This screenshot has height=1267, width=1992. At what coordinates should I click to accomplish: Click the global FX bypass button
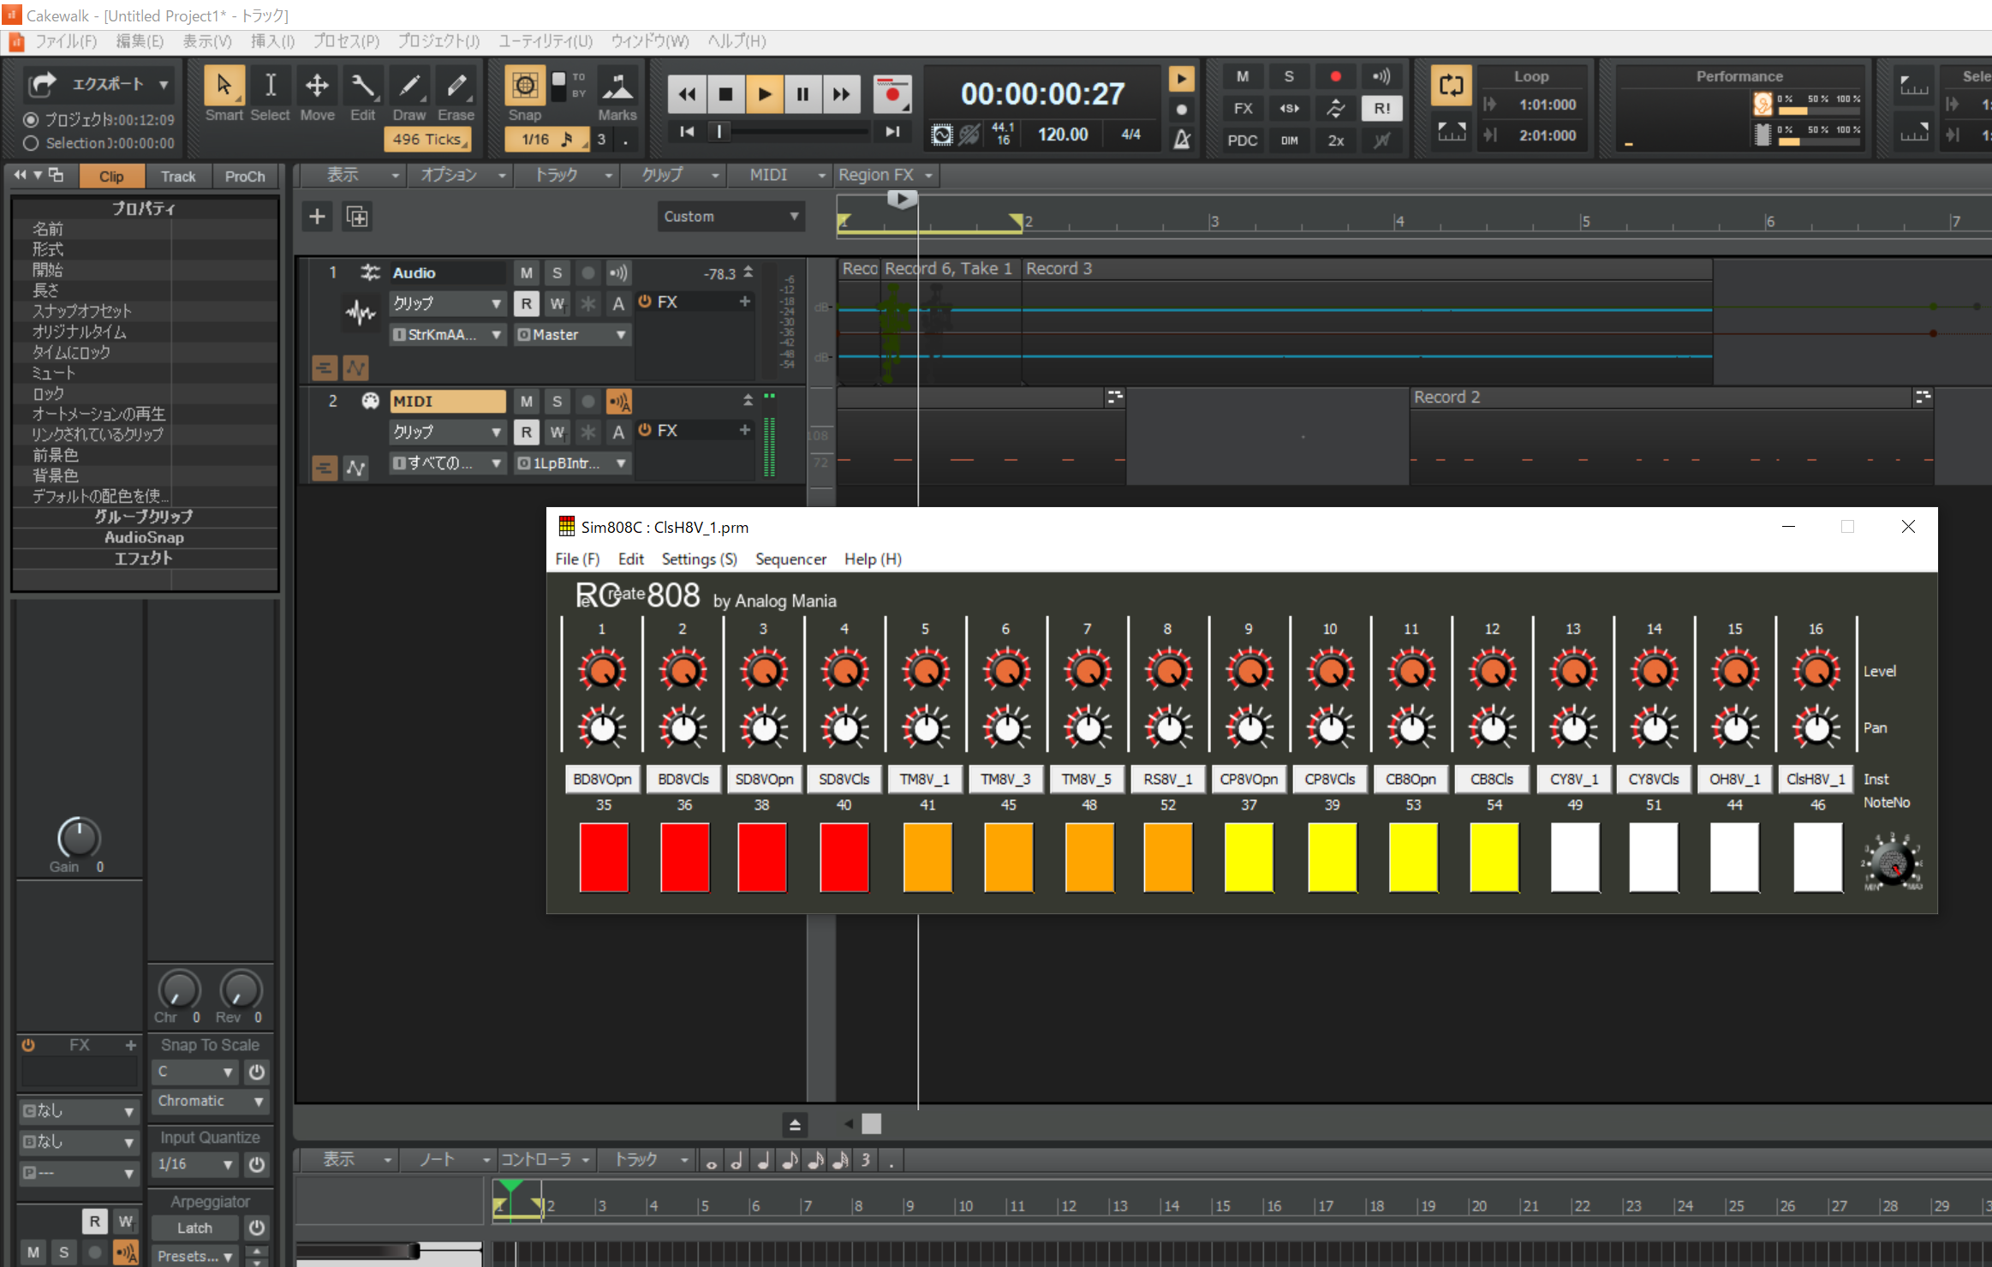click(x=1243, y=109)
